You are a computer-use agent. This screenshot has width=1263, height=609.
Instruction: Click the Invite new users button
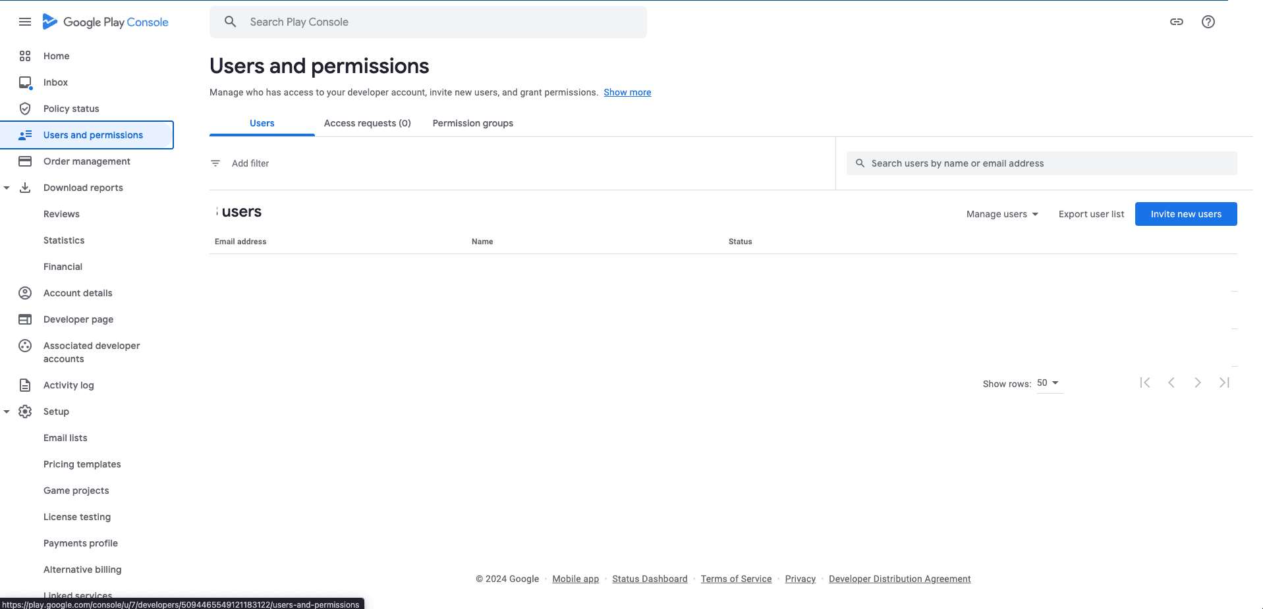click(1185, 214)
